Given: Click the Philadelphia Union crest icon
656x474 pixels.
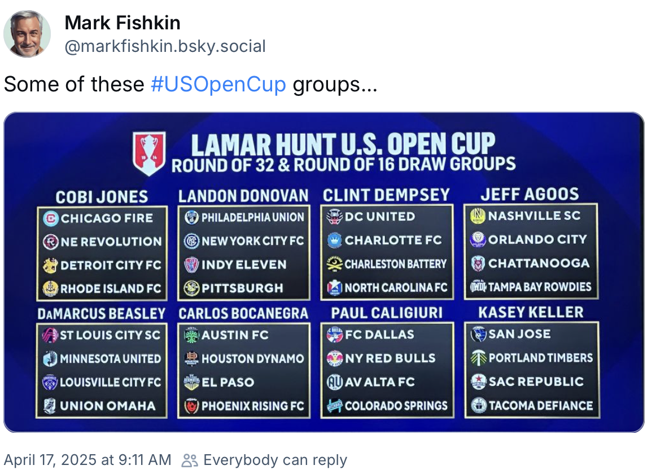Looking at the screenshot, I should pyautogui.click(x=191, y=218).
